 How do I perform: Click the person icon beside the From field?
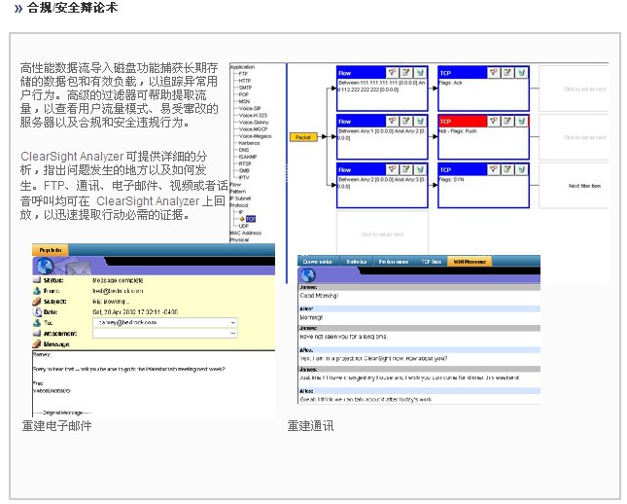point(37,289)
